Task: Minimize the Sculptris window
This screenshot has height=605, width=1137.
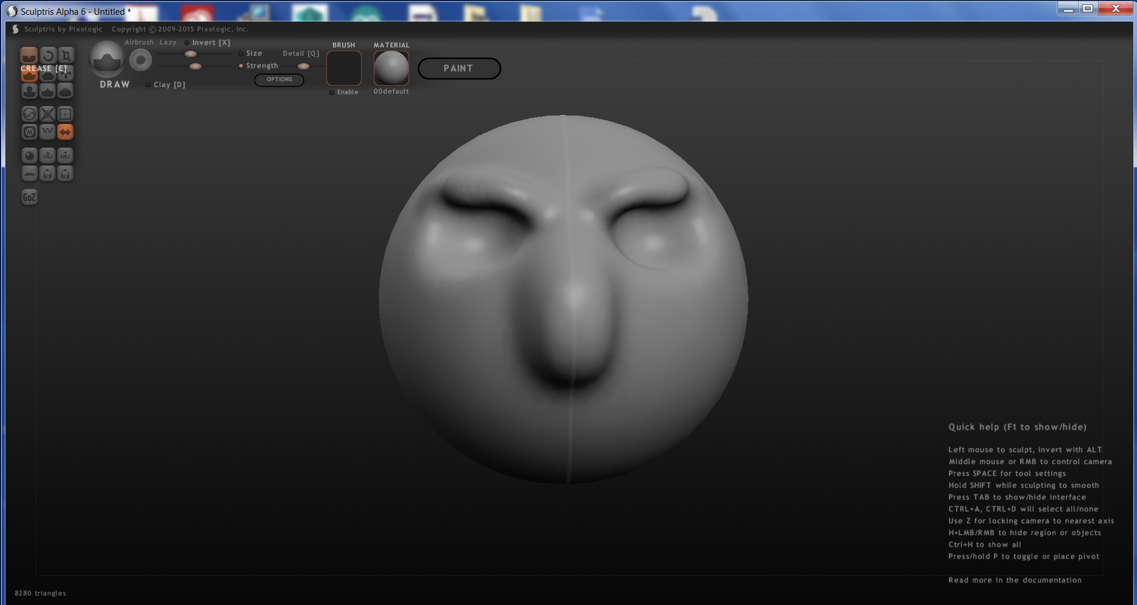Action: (x=1068, y=8)
